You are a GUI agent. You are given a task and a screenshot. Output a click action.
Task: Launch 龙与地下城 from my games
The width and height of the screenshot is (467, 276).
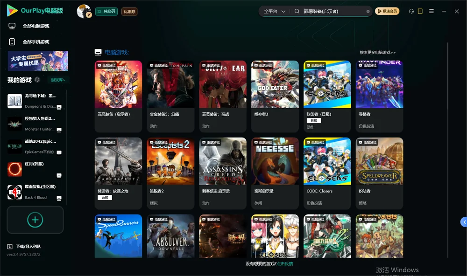[35, 101]
